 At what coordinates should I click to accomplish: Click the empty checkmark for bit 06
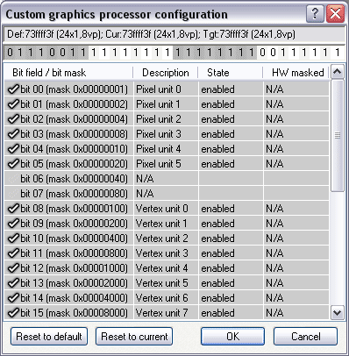[x=13, y=179]
